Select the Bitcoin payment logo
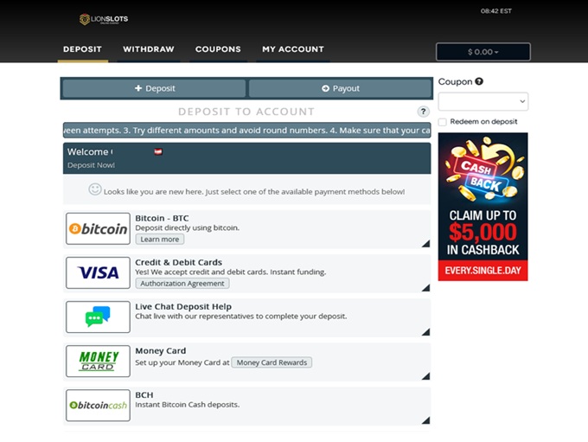This screenshot has height=442, width=588. click(98, 228)
